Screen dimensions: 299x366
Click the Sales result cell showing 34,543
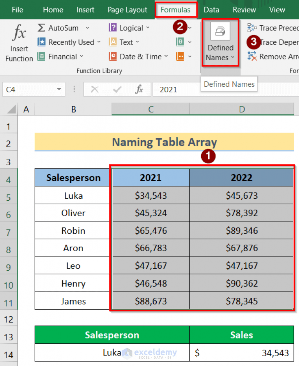(x=242, y=353)
